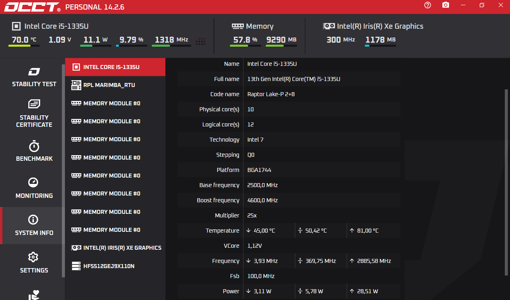Select INTEL(R) IRIS(R) XE GRAPHICS in the device list

[115, 248]
